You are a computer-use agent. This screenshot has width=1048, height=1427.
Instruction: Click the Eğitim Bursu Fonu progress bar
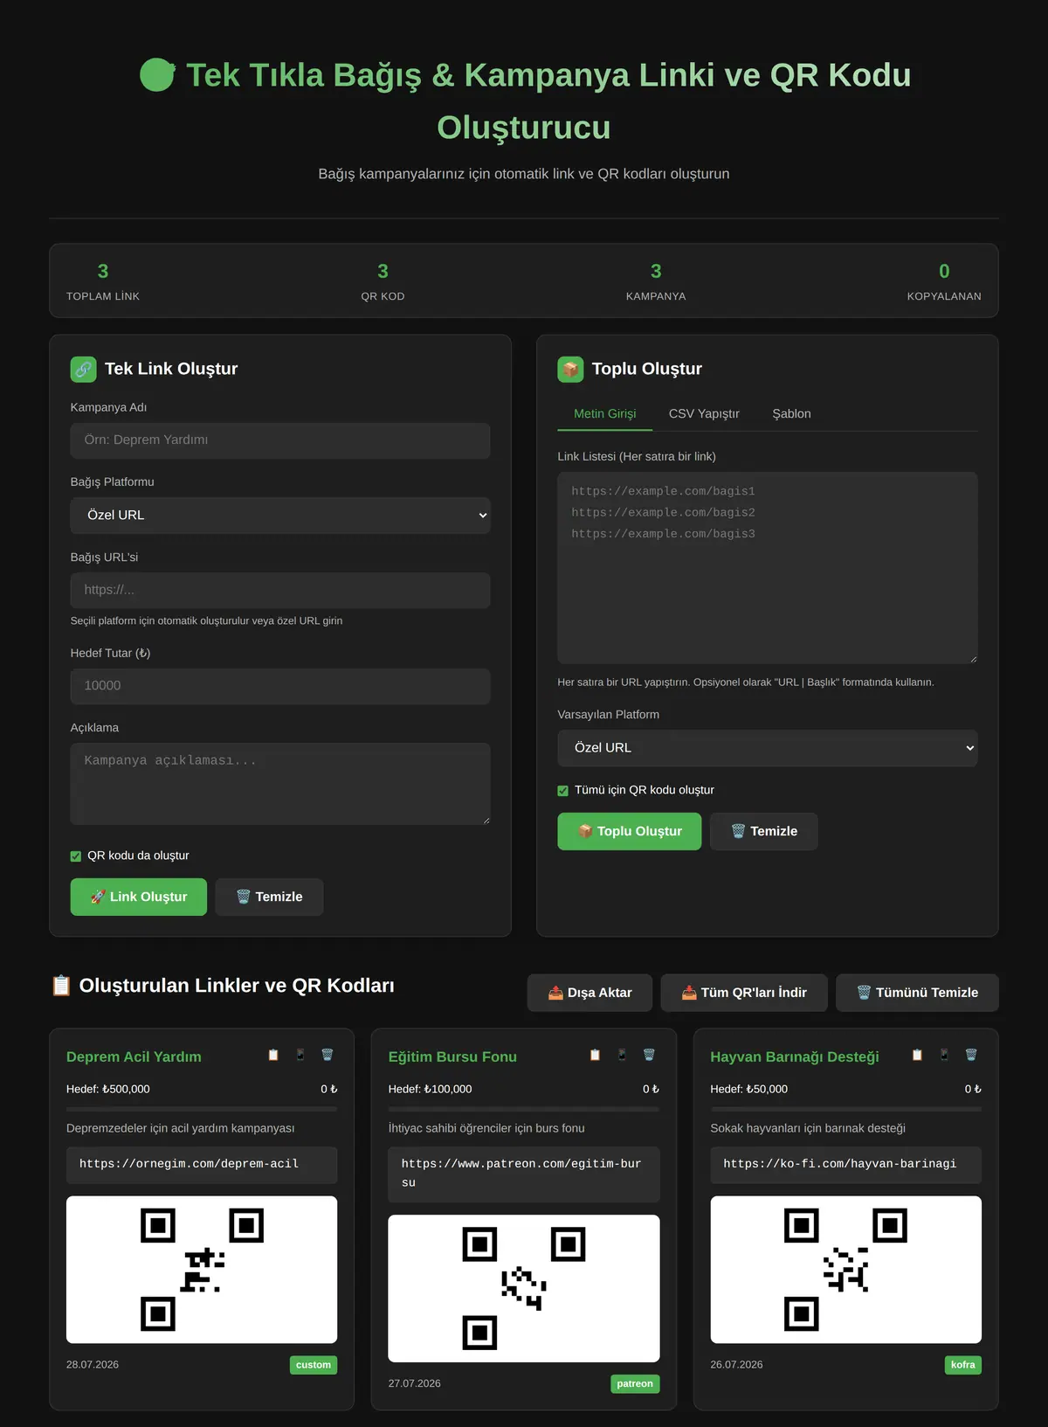tap(524, 1109)
